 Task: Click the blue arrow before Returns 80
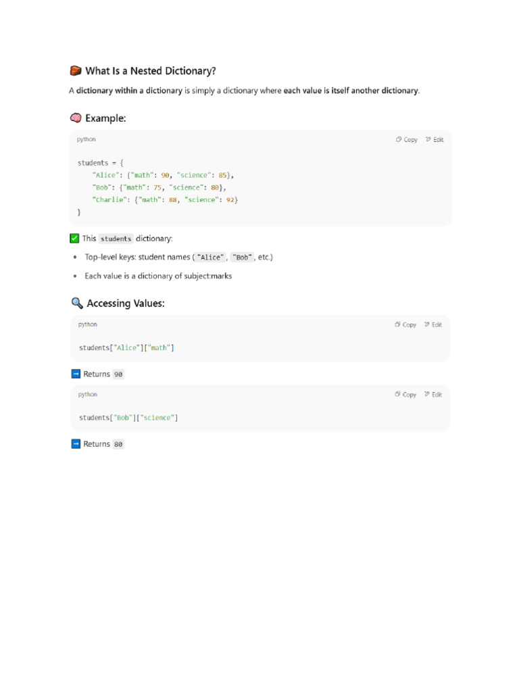point(76,444)
